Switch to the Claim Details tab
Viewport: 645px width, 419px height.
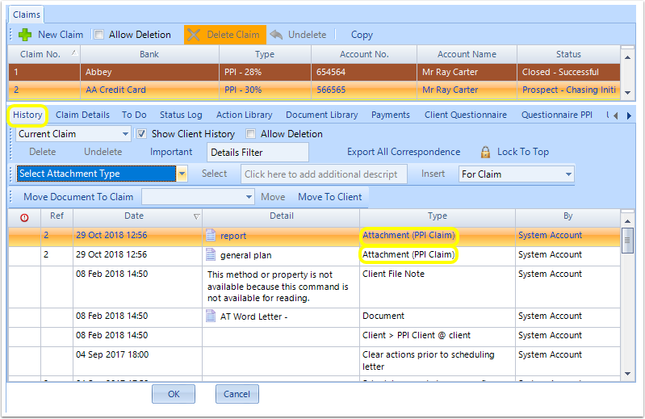click(x=82, y=115)
